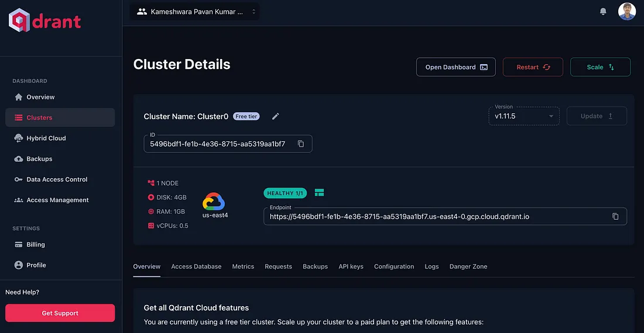Select the Overview tab

click(146, 266)
